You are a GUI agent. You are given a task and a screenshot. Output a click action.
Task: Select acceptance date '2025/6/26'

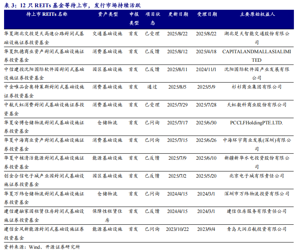click(206, 140)
